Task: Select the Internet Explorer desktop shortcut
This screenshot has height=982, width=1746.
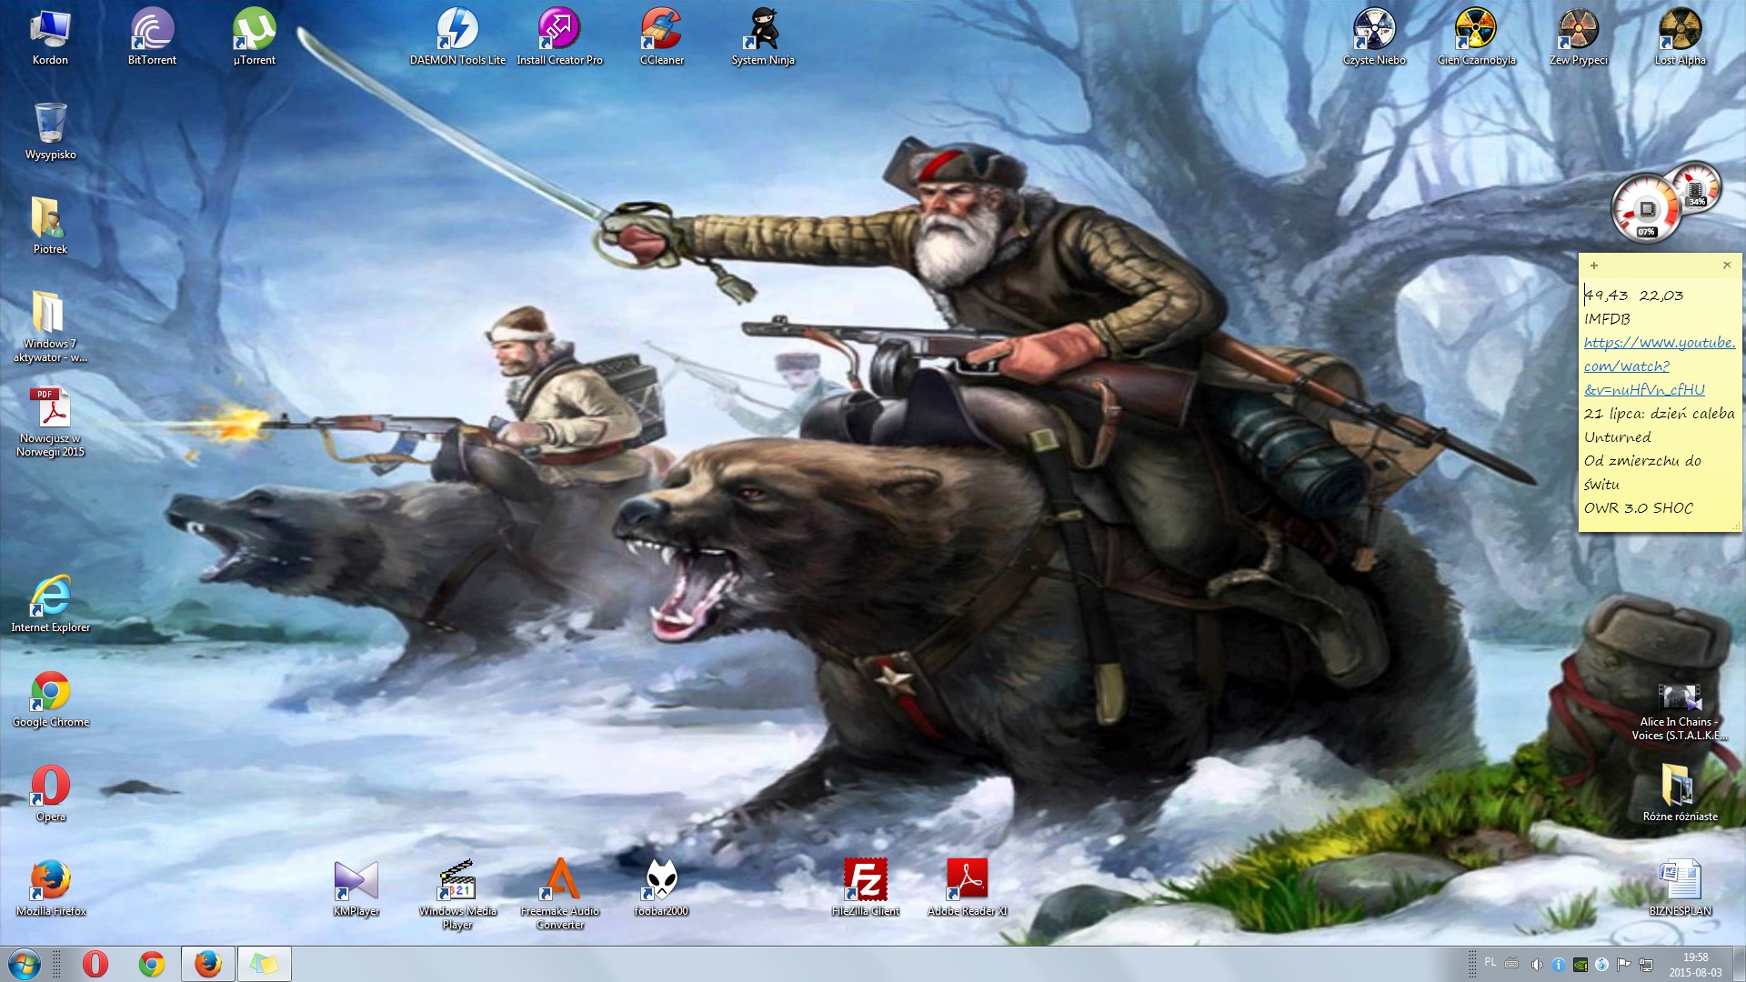Action: (x=50, y=606)
